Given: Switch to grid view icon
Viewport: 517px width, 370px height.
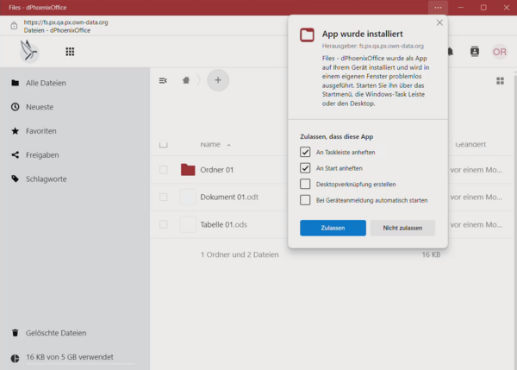Looking at the screenshot, I should 500,81.
